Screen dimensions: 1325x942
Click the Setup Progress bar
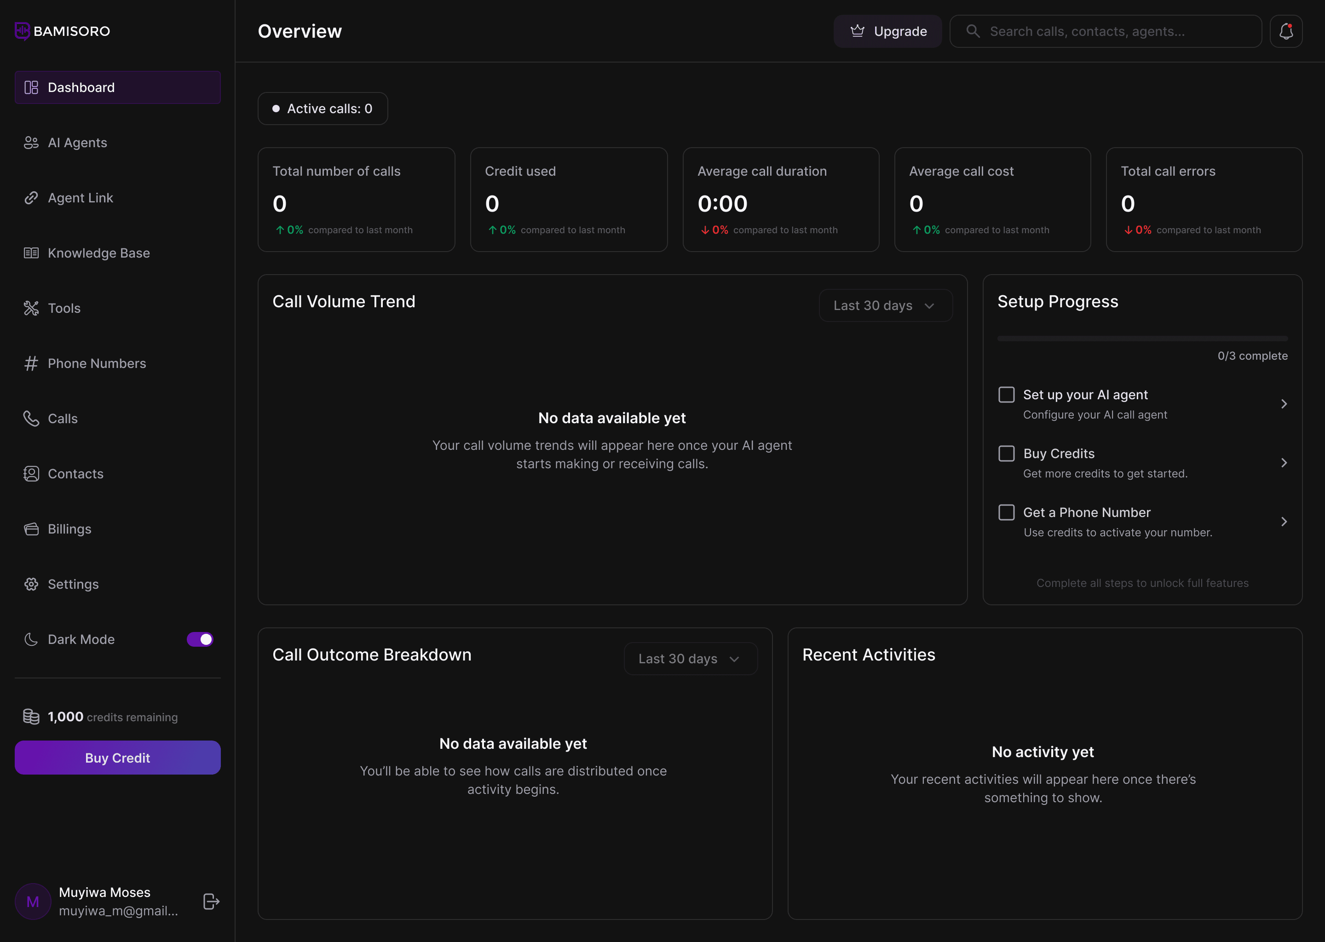(1142, 339)
